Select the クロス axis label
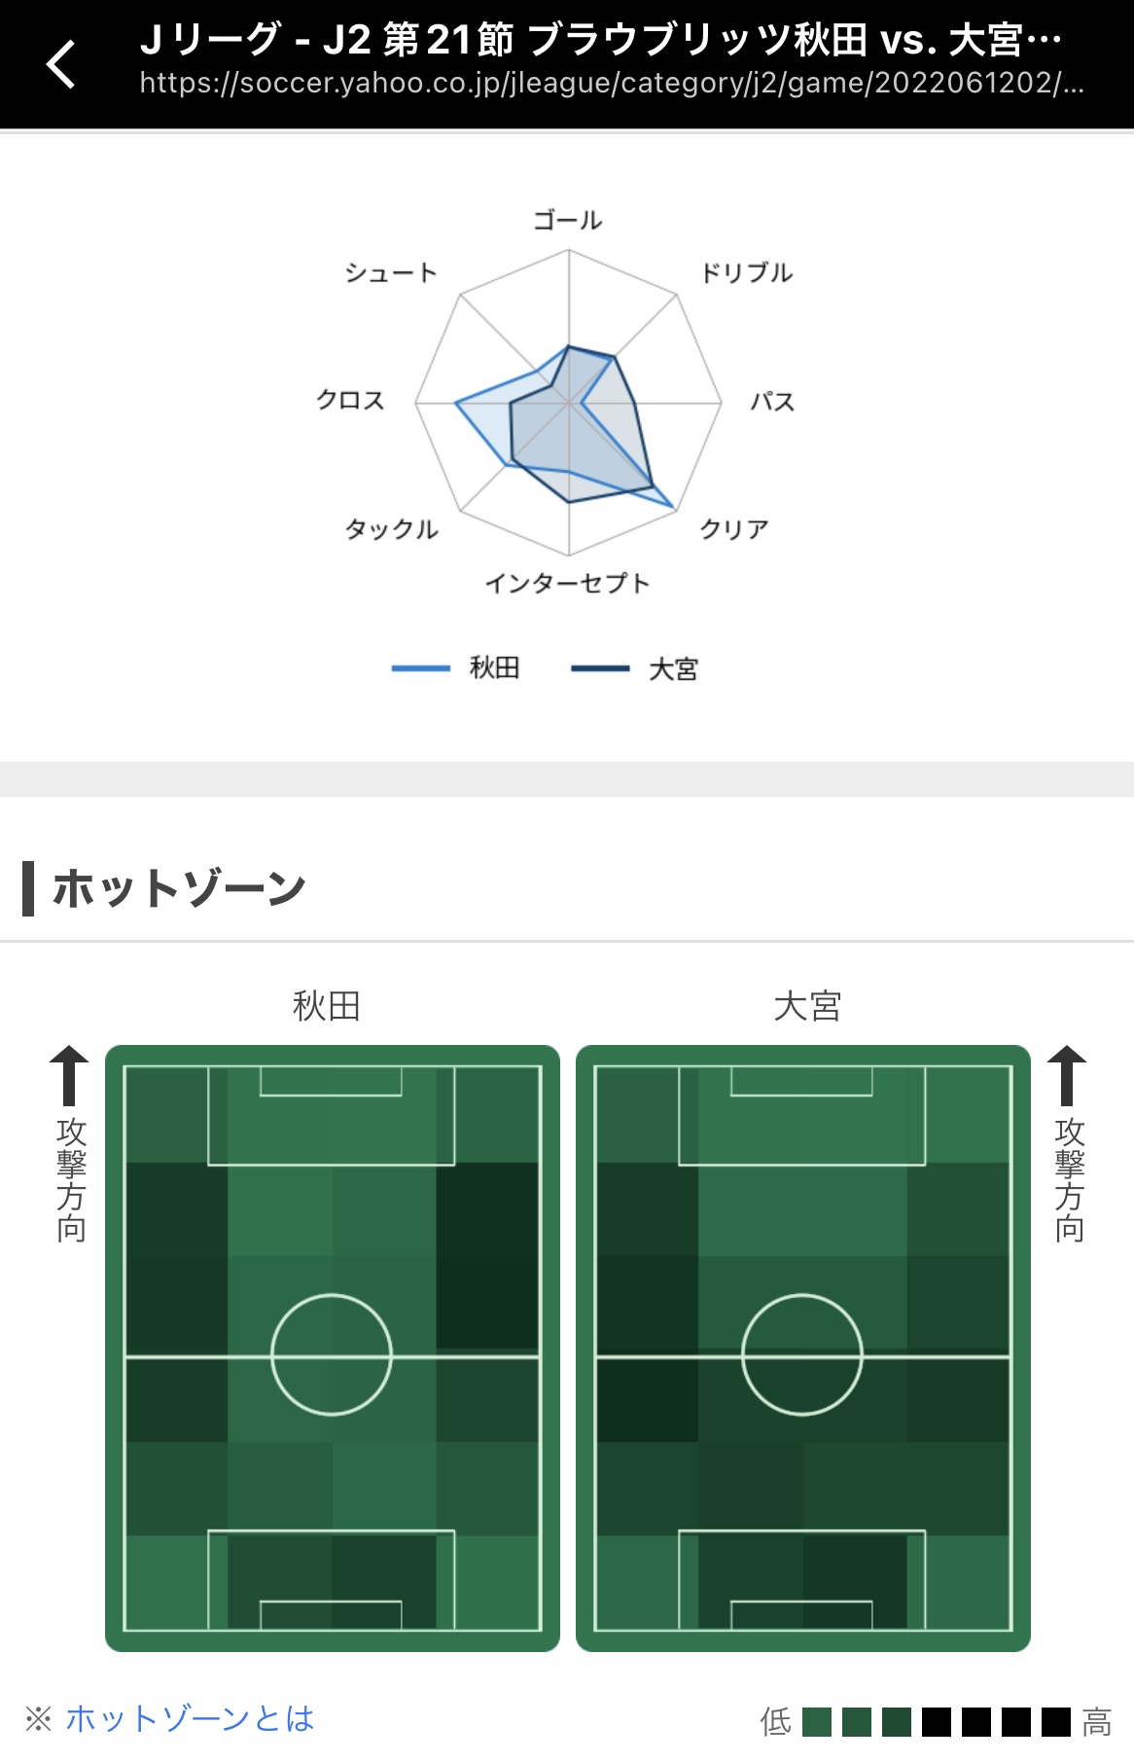 [351, 400]
